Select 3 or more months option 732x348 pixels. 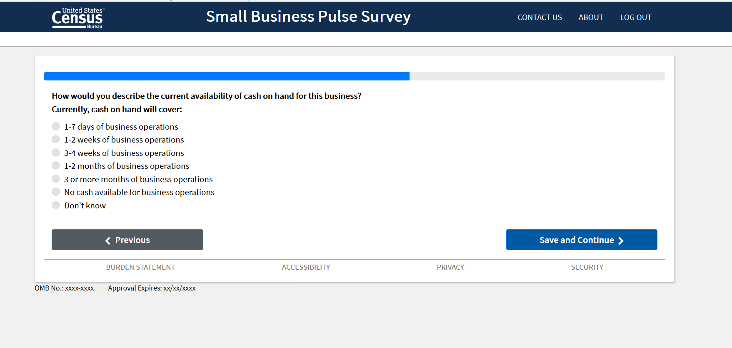coord(56,179)
